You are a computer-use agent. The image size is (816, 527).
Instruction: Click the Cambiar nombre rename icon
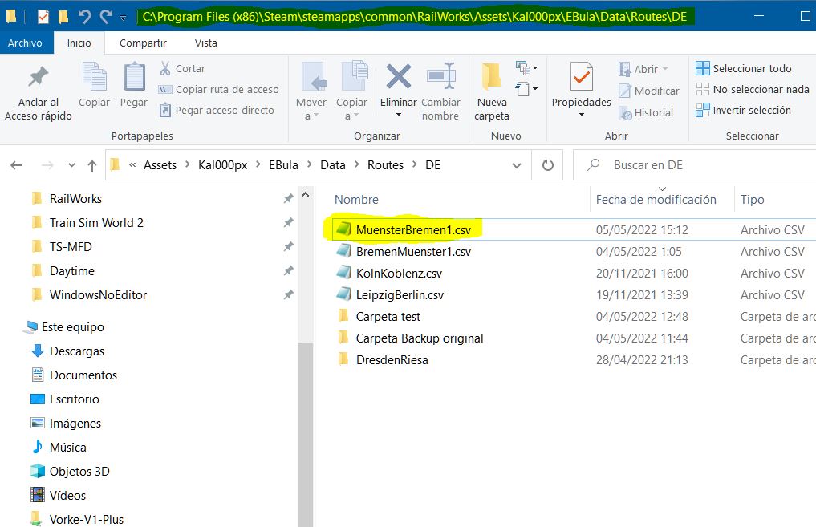440,78
